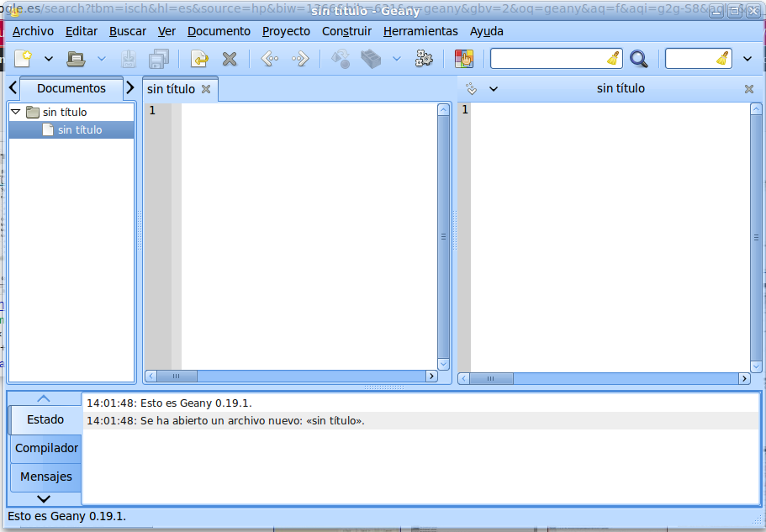Open the Construir menu

[x=347, y=31]
